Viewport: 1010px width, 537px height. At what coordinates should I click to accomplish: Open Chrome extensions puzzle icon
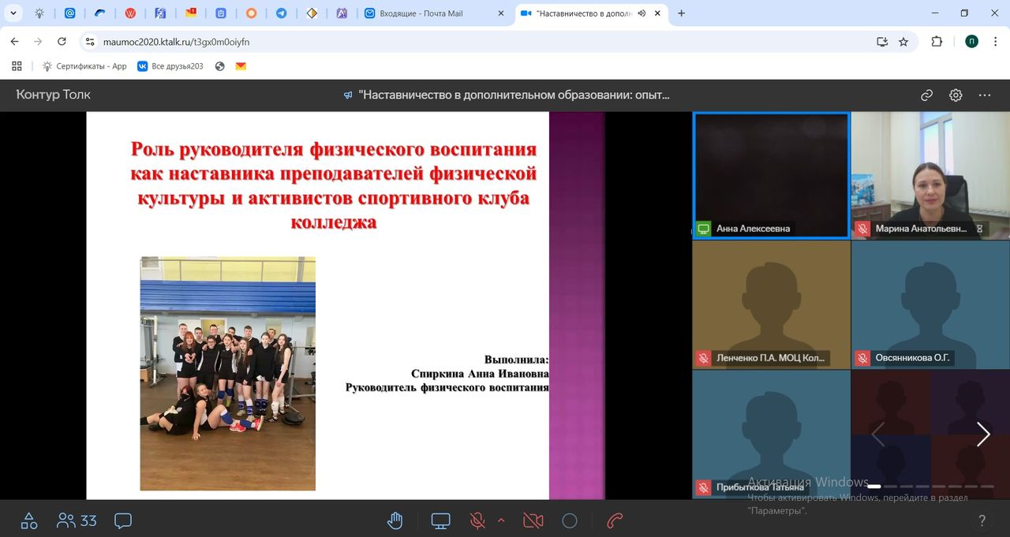coord(937,42)
